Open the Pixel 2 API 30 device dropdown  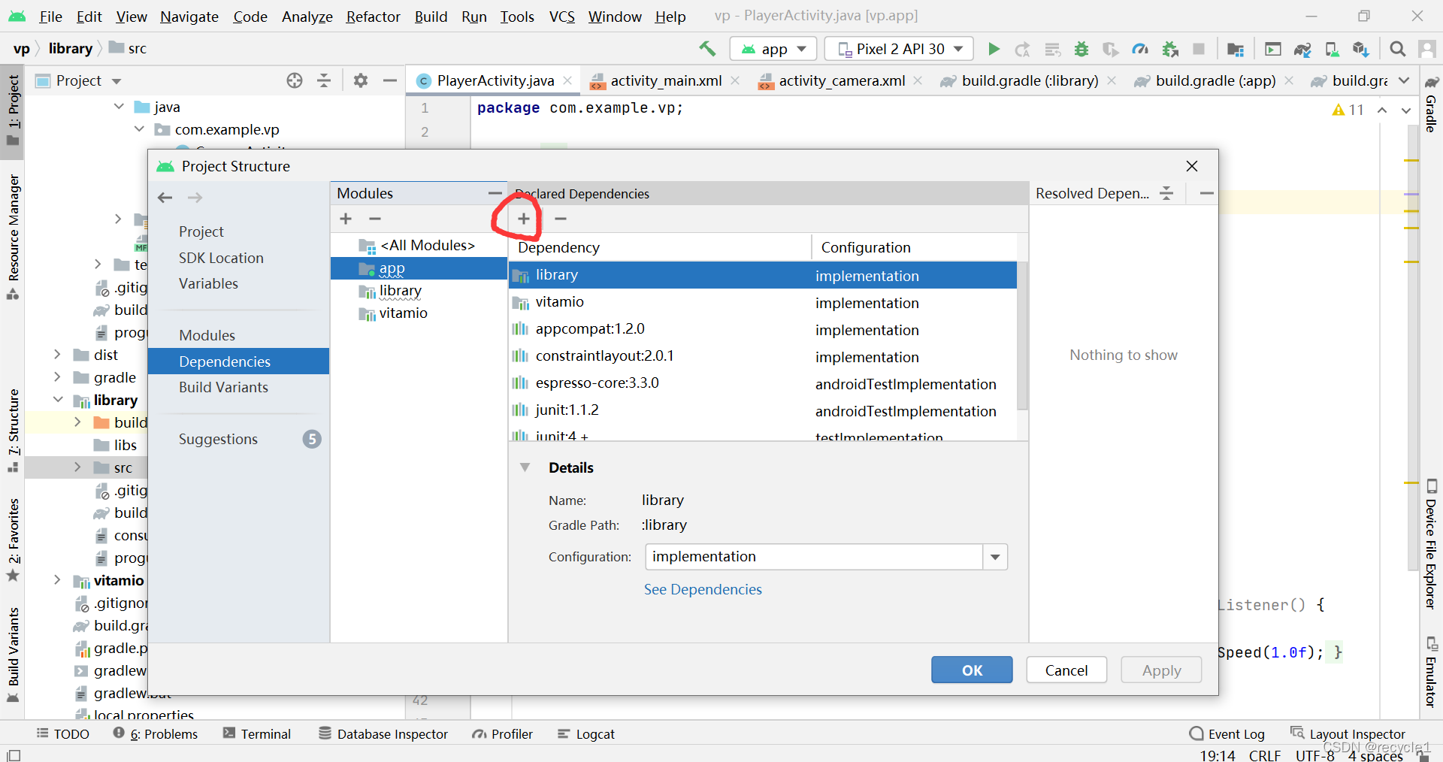click(900, 49)
